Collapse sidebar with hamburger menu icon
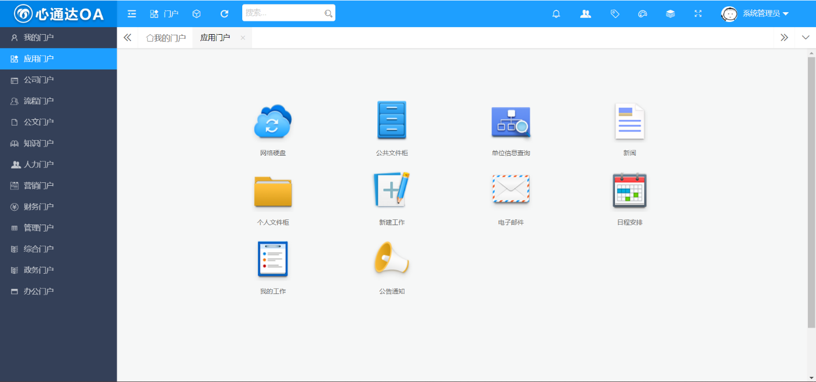 click(x=132, y=14)
